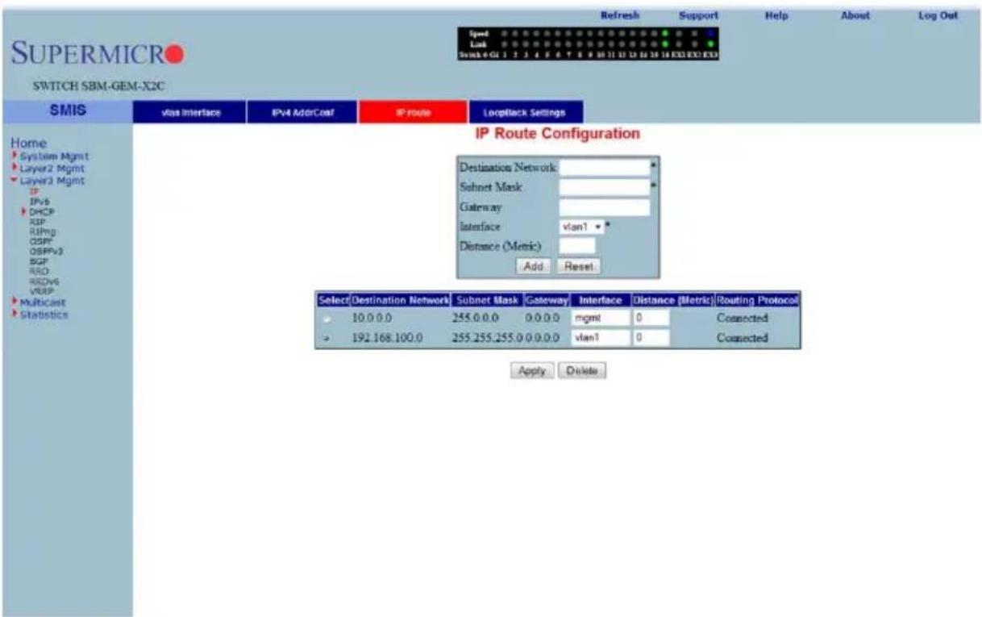The width and height of the screenshot is (982, 617).
Task: Click the 255.255.255.0 subnet mask cell
Action: (487, 339)
